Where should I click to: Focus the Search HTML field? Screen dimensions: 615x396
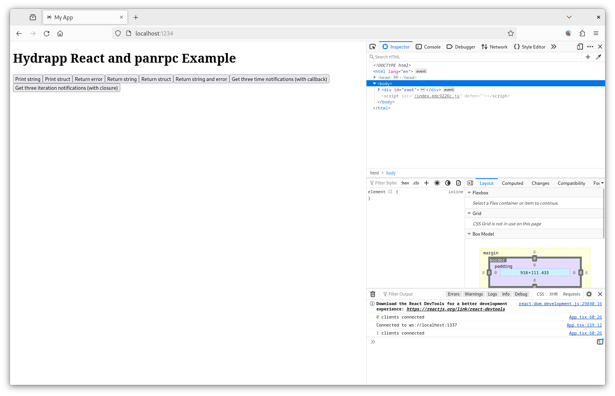point(475,57)
